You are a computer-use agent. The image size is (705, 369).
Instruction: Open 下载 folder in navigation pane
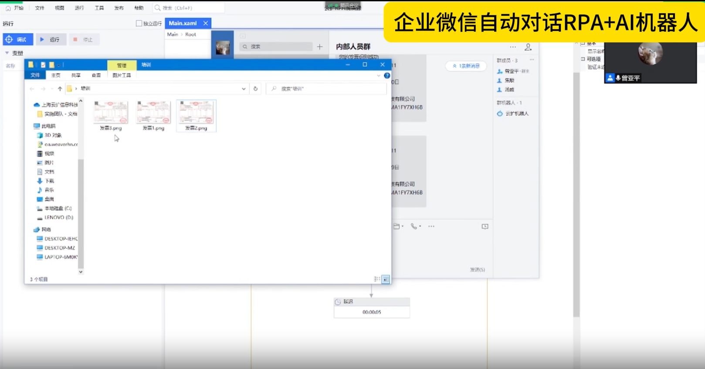[46, 181]
